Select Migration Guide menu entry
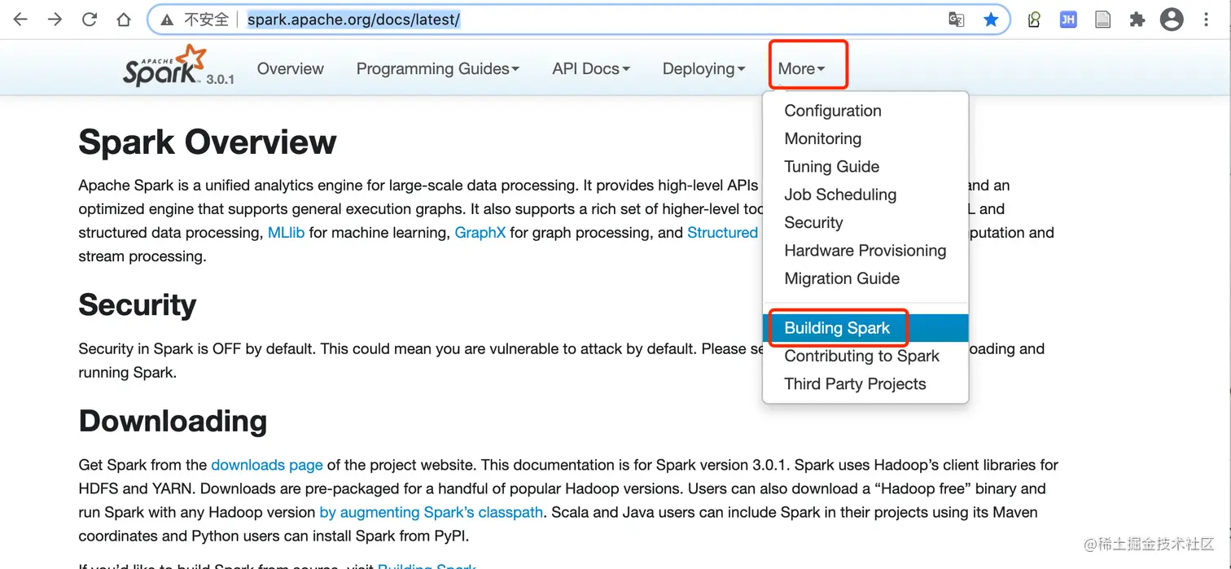Image resolution: width=1231 pixels, height=569 pixels. coord(865,278)
